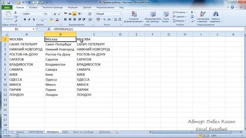246x138 pixels.
Task: Open the Общий number format dropdown
Action: [x=120, y=14]
